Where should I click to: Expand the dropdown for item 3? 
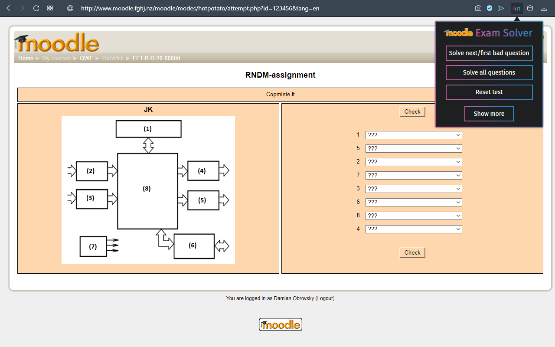click(x=414, y=189)
